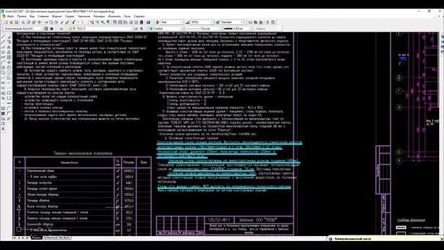Open the 0.50 mm lineweight dropdown
The width and height of the screenshot is (444, 250).
pos(237,28)
